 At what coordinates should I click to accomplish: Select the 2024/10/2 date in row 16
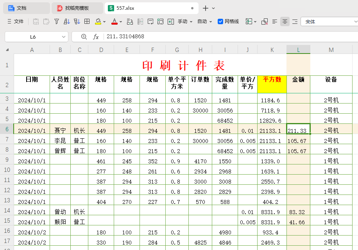click(32, 230)
